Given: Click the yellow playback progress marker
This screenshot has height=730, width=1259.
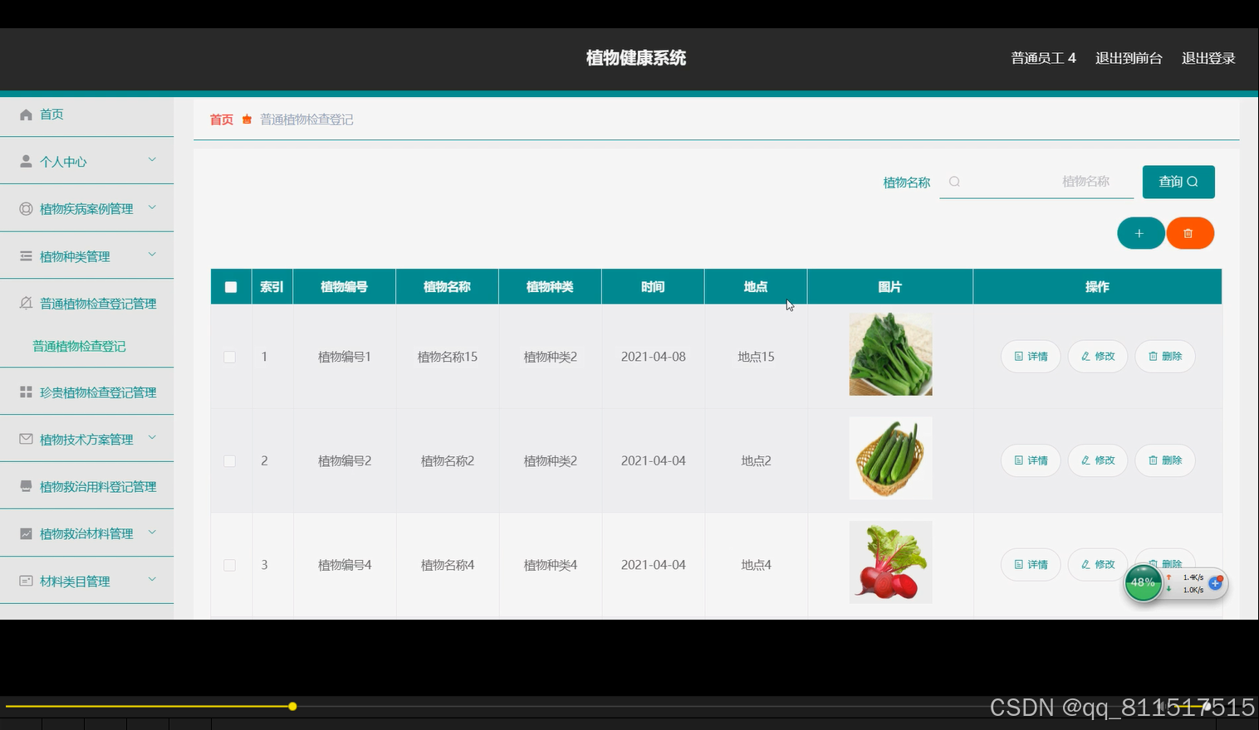Looking at the screenshot, I should [292, 706].
